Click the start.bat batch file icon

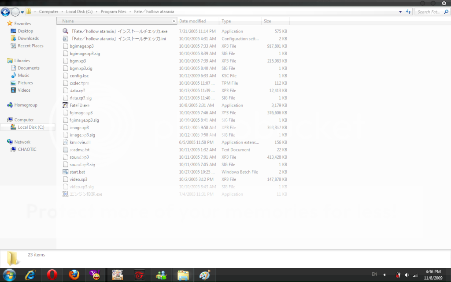point(65,172)
